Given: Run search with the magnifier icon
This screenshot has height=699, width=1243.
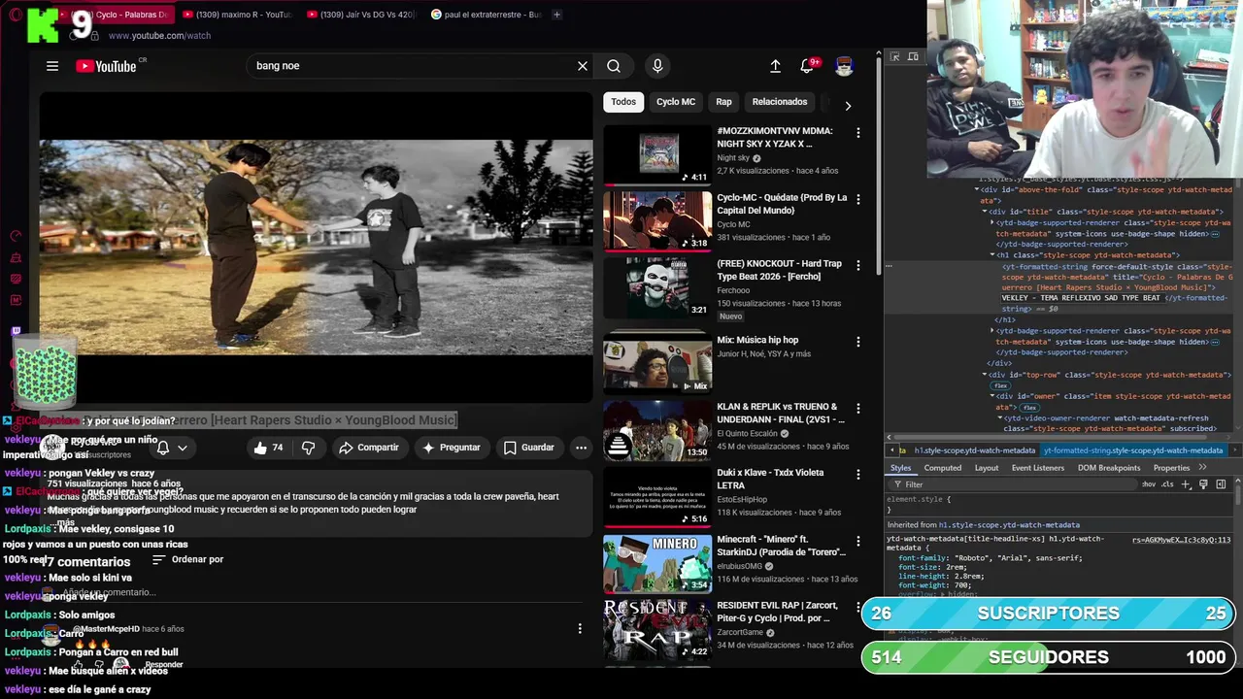Looking at the screenshot, I should click(x=614, y=66).
